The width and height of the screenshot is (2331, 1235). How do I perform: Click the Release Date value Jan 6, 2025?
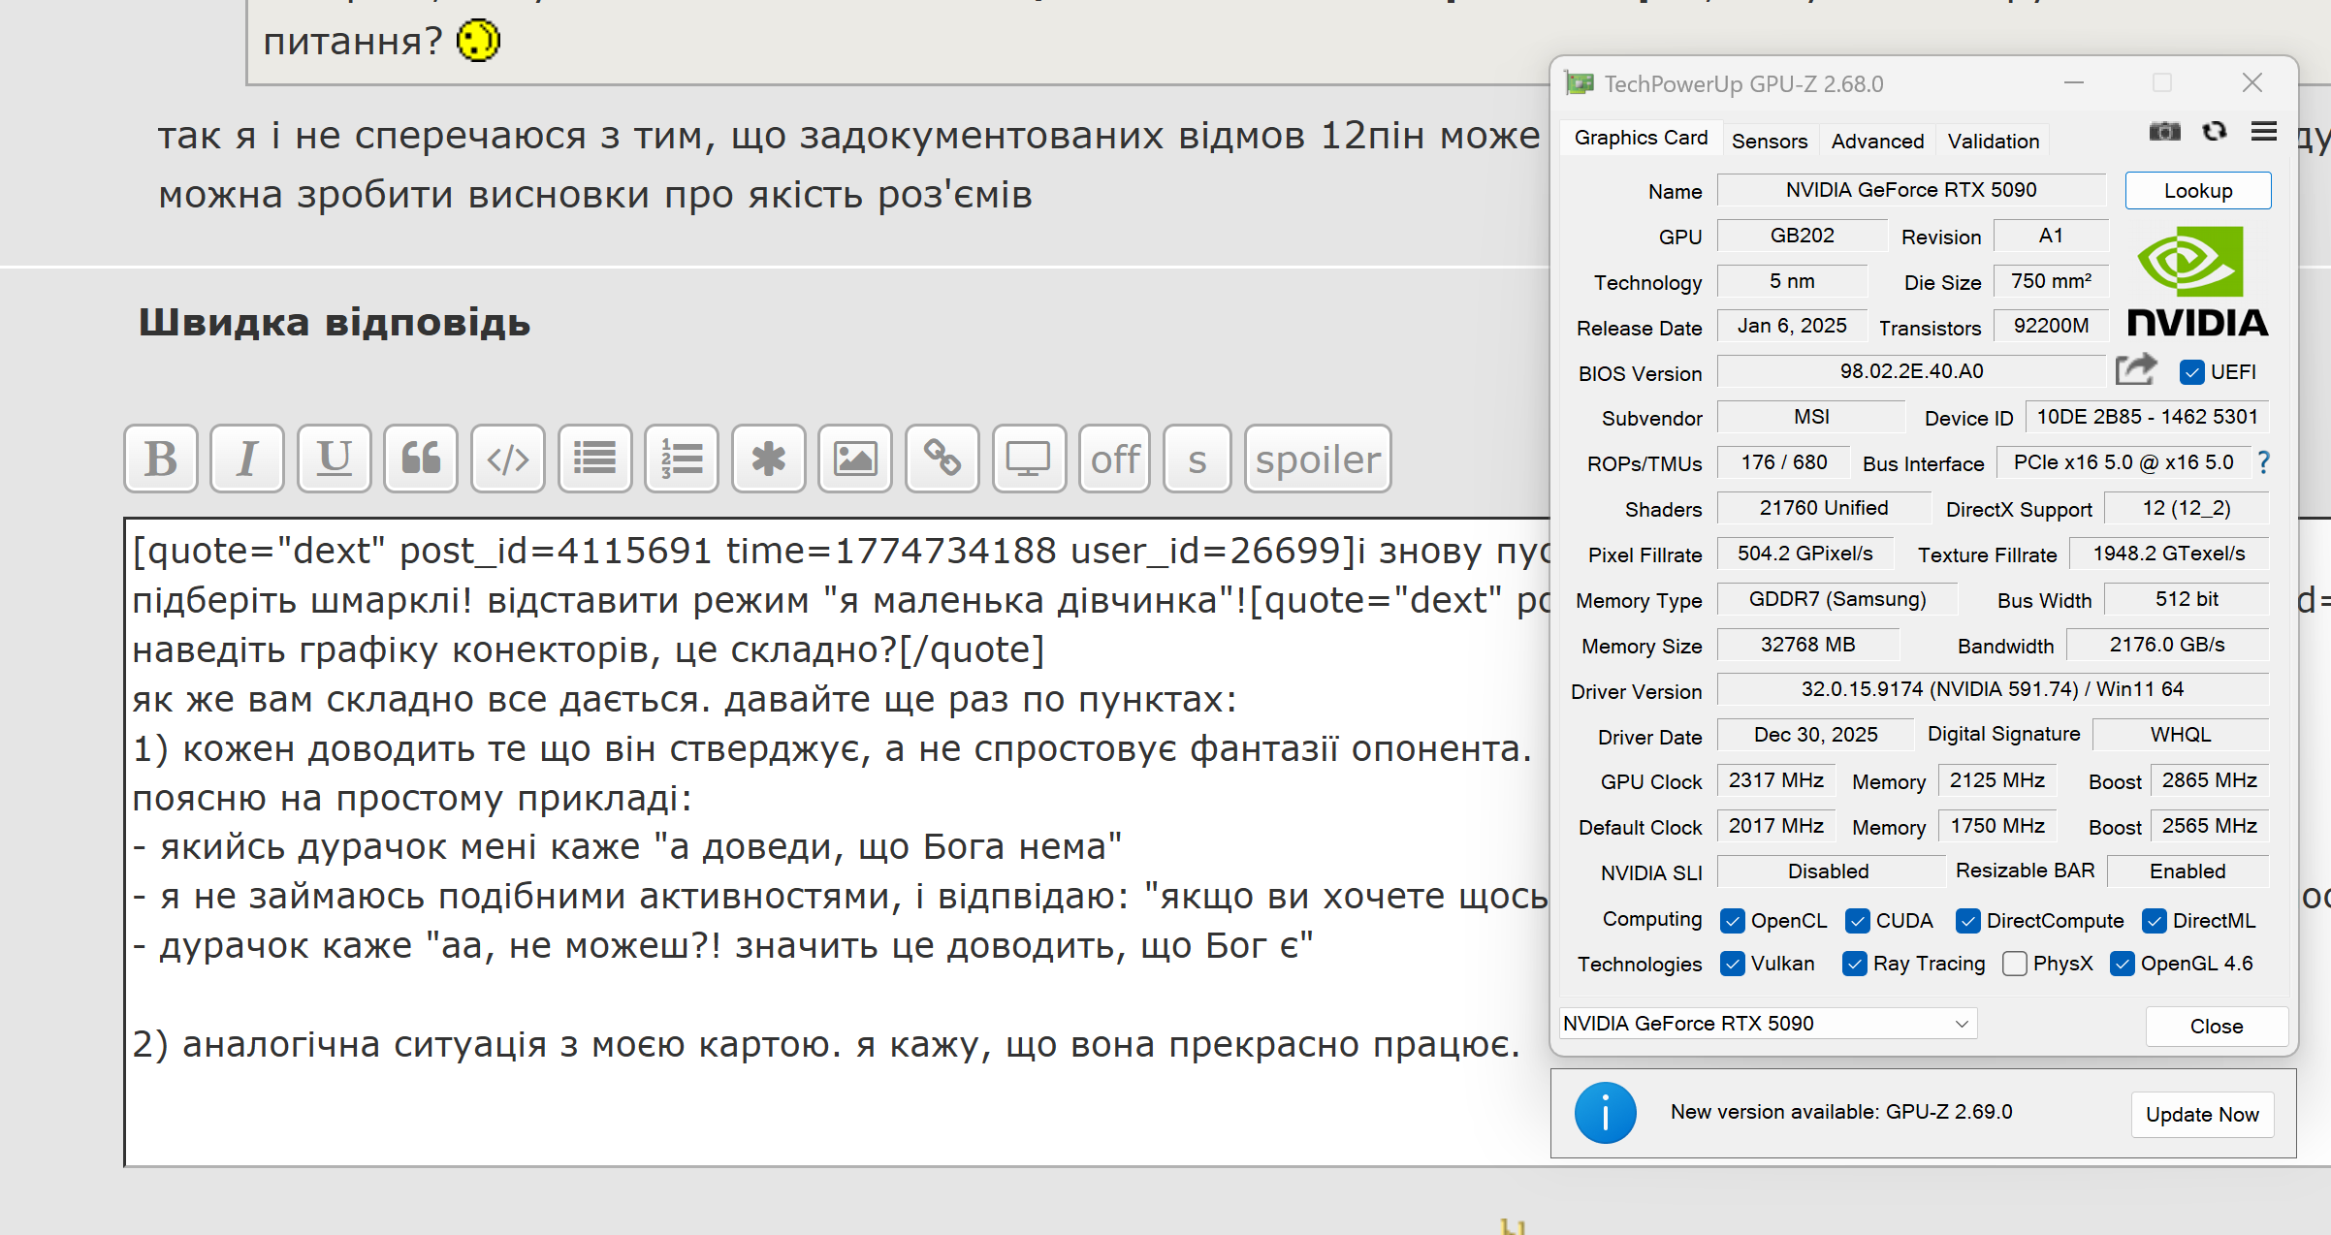(1792, 326)
